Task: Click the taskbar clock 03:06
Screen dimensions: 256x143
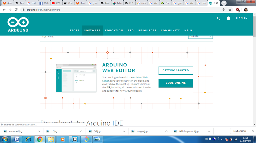Action: 246,138
